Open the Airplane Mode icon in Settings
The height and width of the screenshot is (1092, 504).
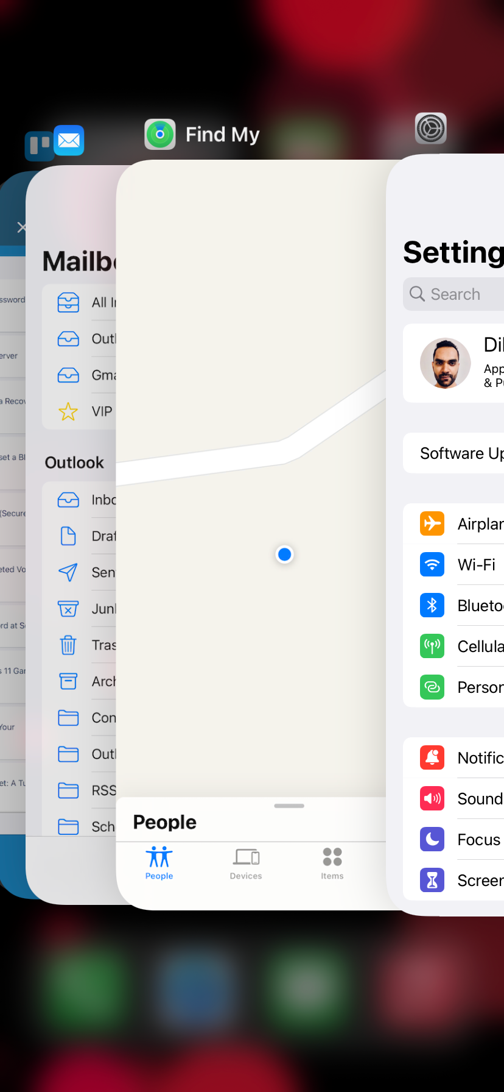point(432,523)
